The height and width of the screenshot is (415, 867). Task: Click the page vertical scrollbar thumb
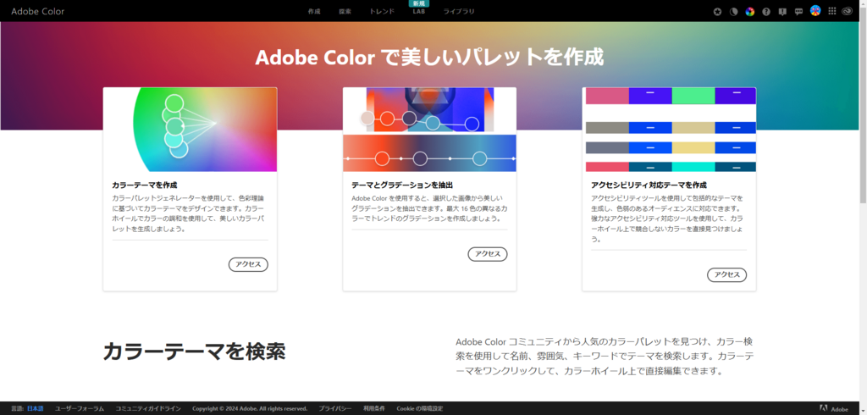tap(863, 105)
